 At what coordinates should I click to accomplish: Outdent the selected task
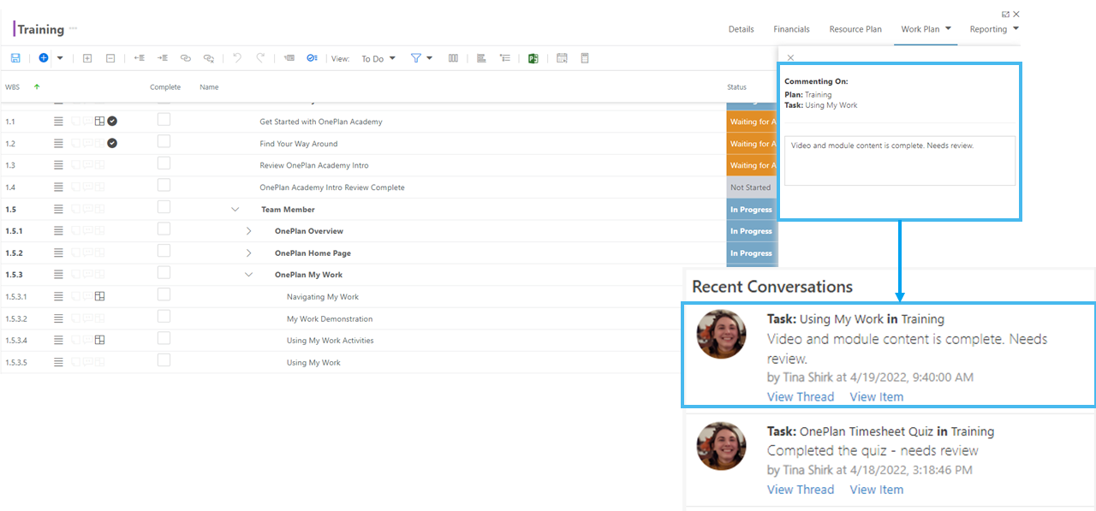pyautogui.click(x=140, y=58)
